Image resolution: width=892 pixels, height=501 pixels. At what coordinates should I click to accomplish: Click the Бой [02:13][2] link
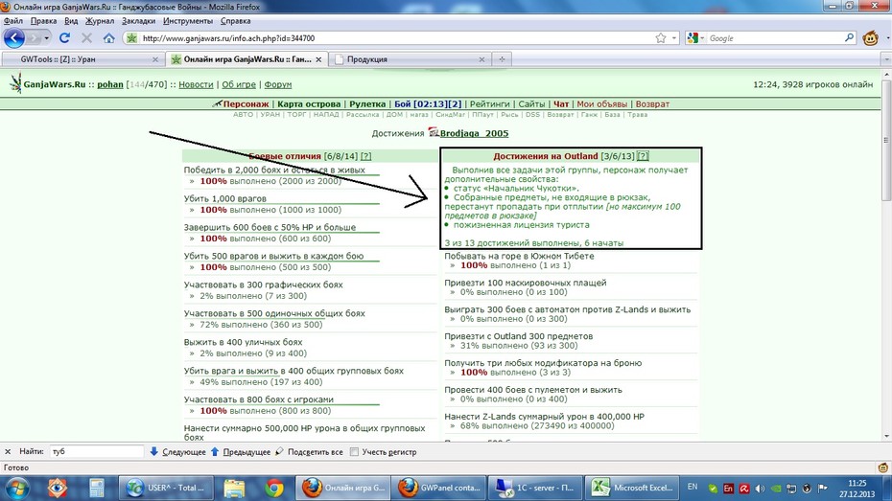tap(428, 104)
